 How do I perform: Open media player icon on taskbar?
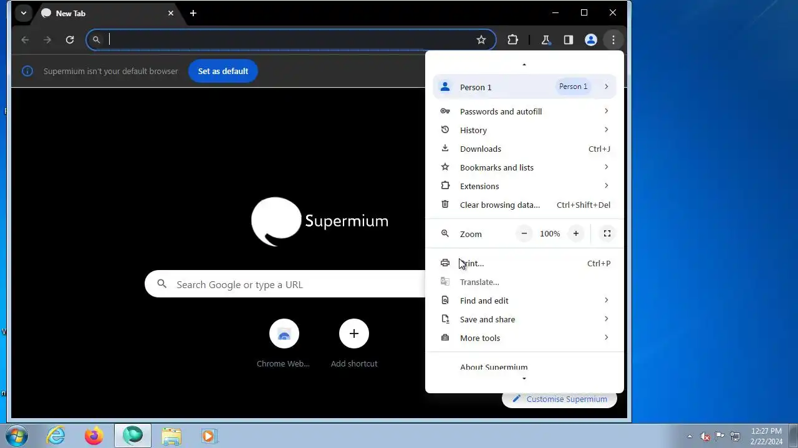(x=209, y=436)
